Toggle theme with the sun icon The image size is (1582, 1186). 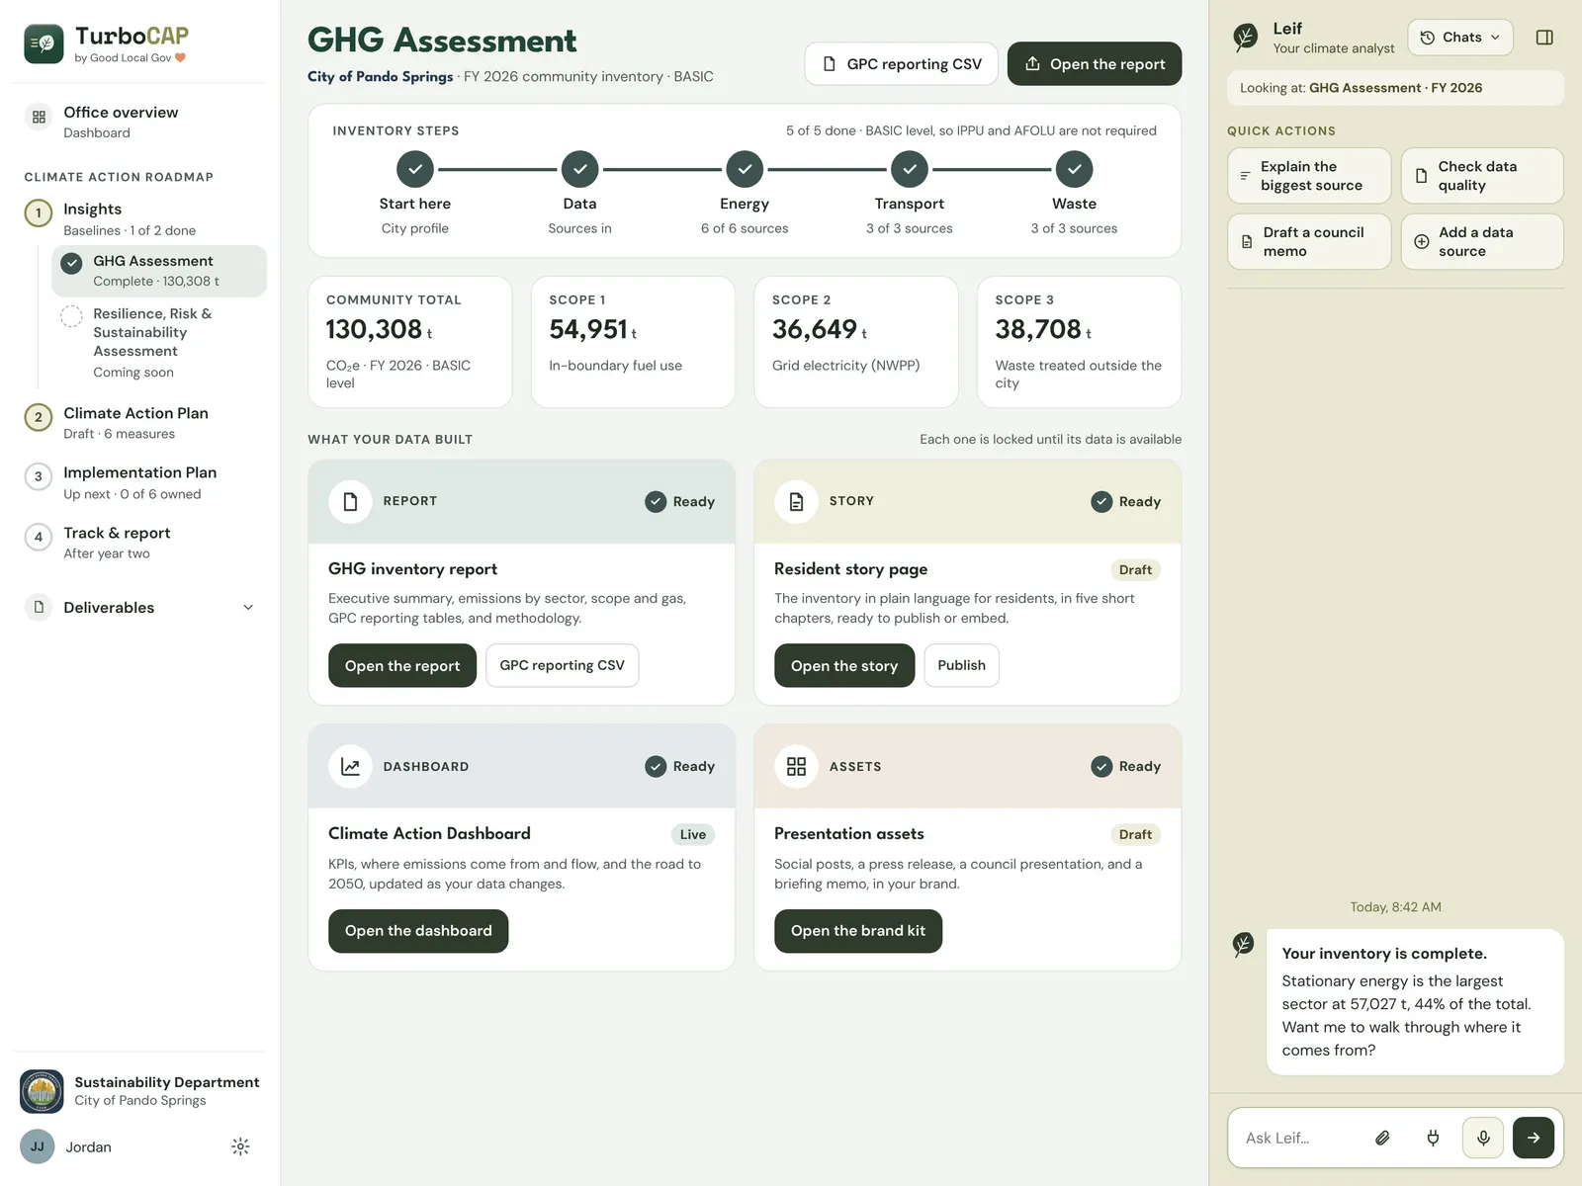(x=240, y=1146)
